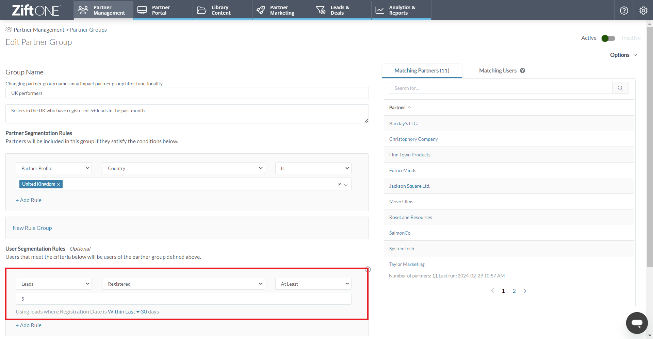Viewport: 653px width, 339px height.
Task: Open the Is operator dropdown
Action: point(313,168)
